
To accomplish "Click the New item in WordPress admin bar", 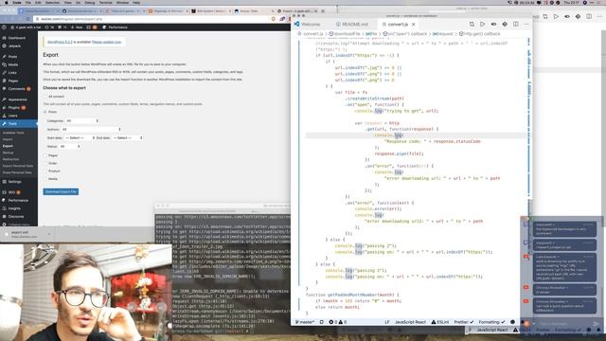I will pyautogui.click(x=77, y=27).
